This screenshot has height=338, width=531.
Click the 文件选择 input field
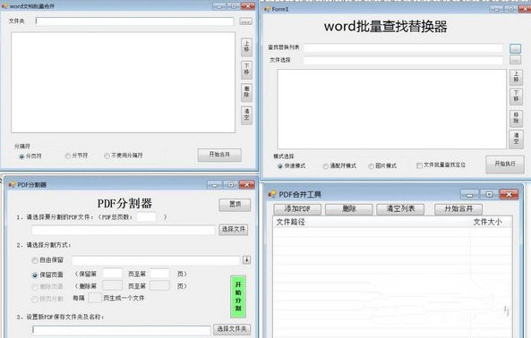coord(403,60)
